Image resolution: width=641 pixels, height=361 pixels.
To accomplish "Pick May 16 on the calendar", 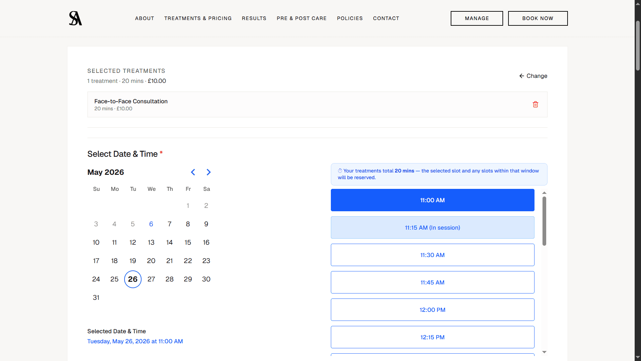I will pyautogui.click(x=206, y=242).
